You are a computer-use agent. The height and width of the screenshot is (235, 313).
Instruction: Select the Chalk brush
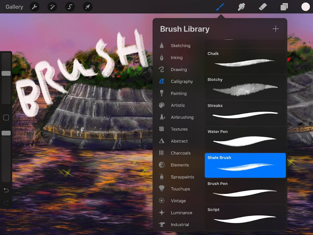tap(245, 61)
